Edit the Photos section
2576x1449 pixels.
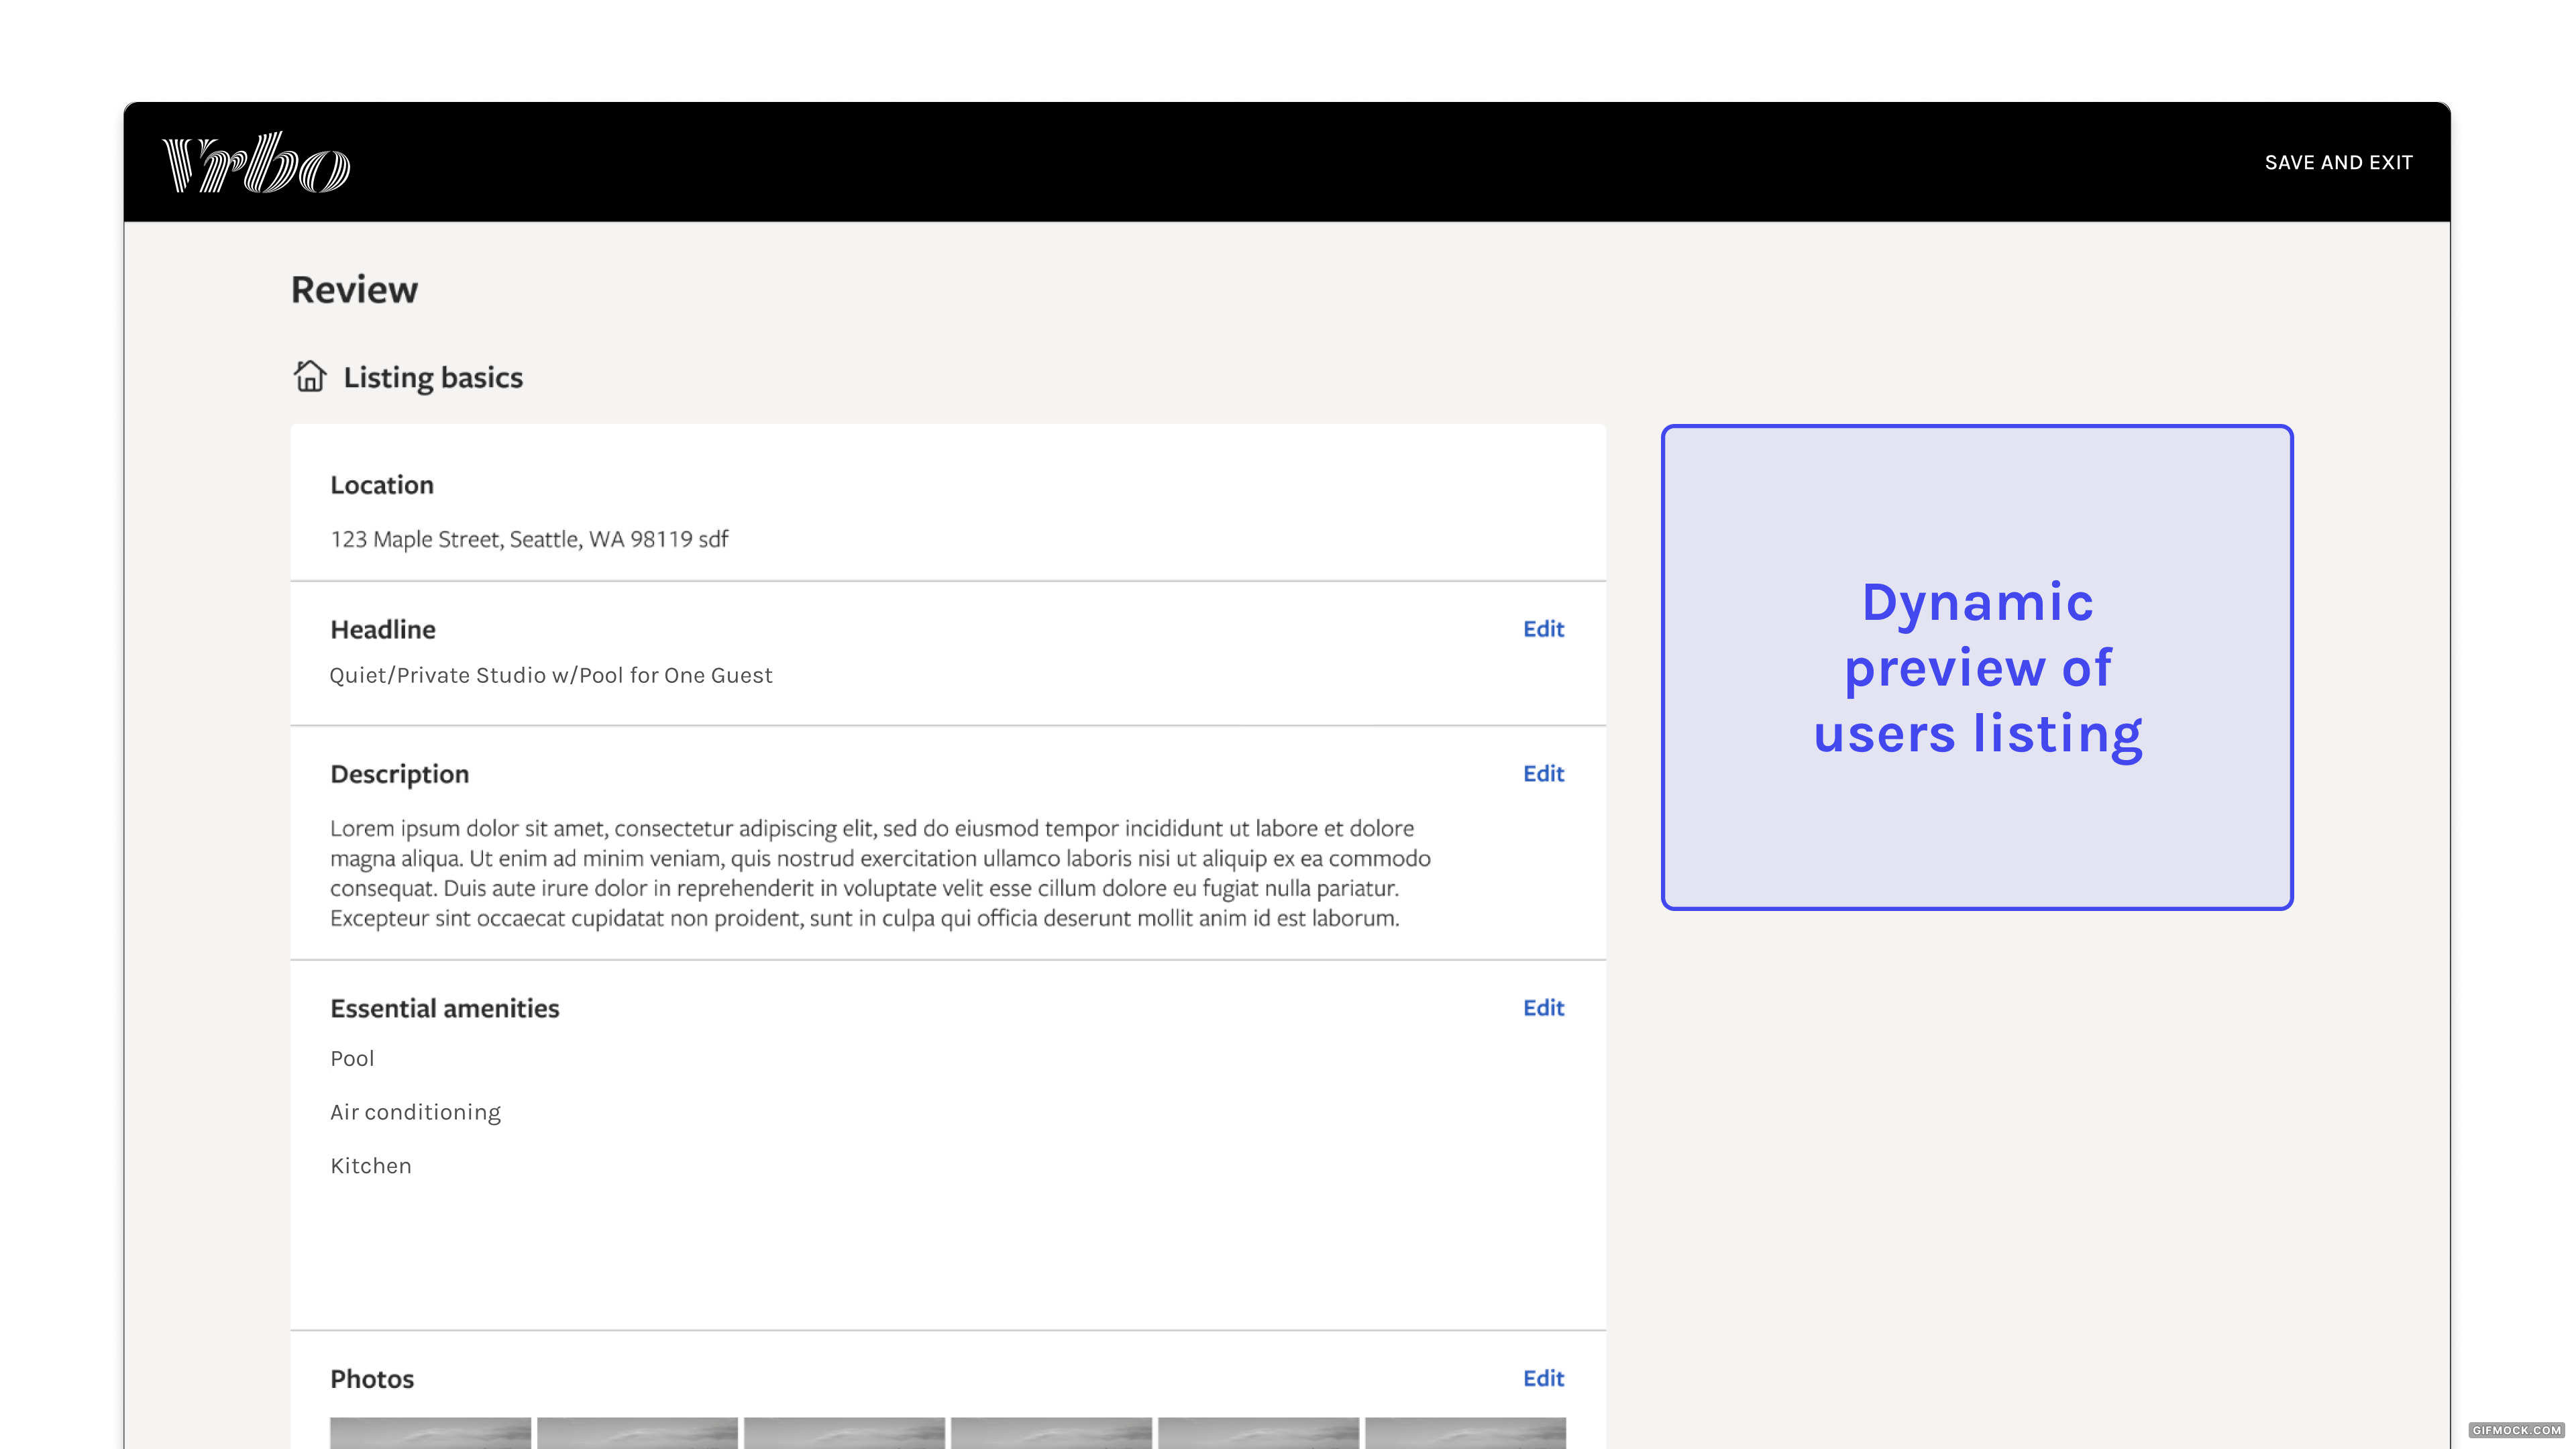click(x=1543, y=1378)
